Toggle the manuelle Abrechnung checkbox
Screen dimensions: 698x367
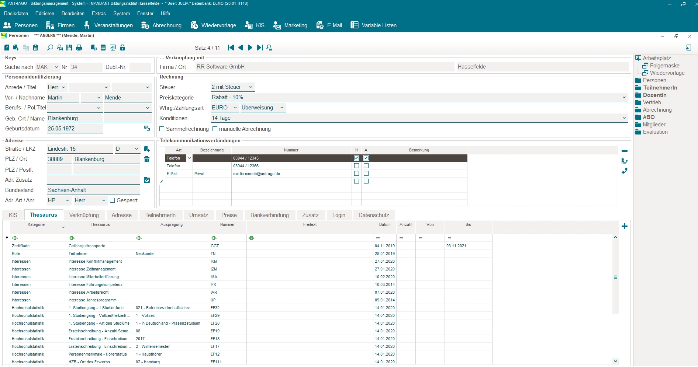coord(215,129)
